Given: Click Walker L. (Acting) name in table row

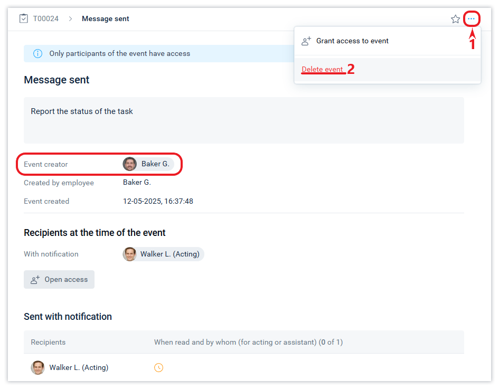Looking at the screenshot, I should [79, 367].
